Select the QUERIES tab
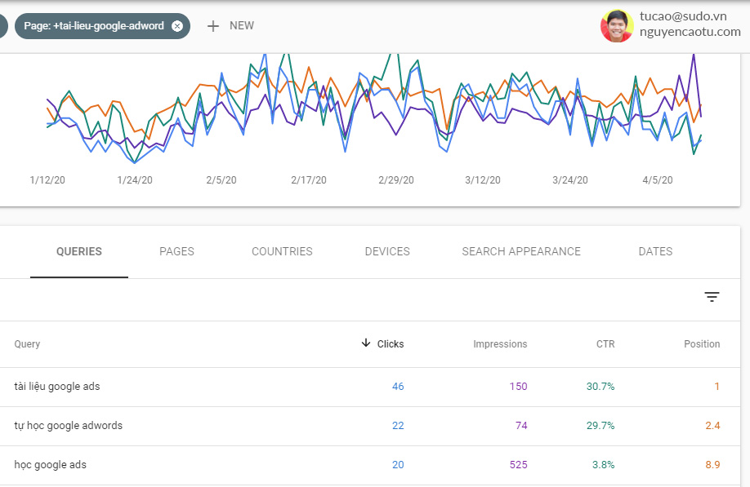 point(78,251)
